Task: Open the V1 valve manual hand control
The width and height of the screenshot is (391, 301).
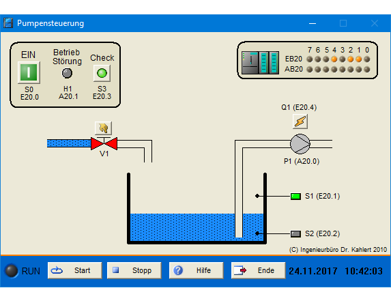Action: (x=103, y=128)
